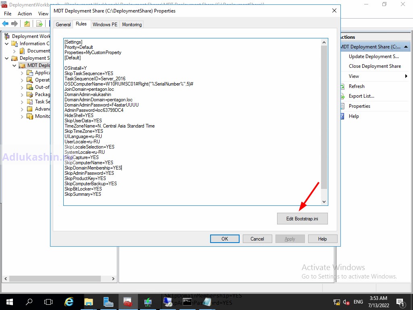Open the Command Prompt taskbar icon

pos(187,302)
